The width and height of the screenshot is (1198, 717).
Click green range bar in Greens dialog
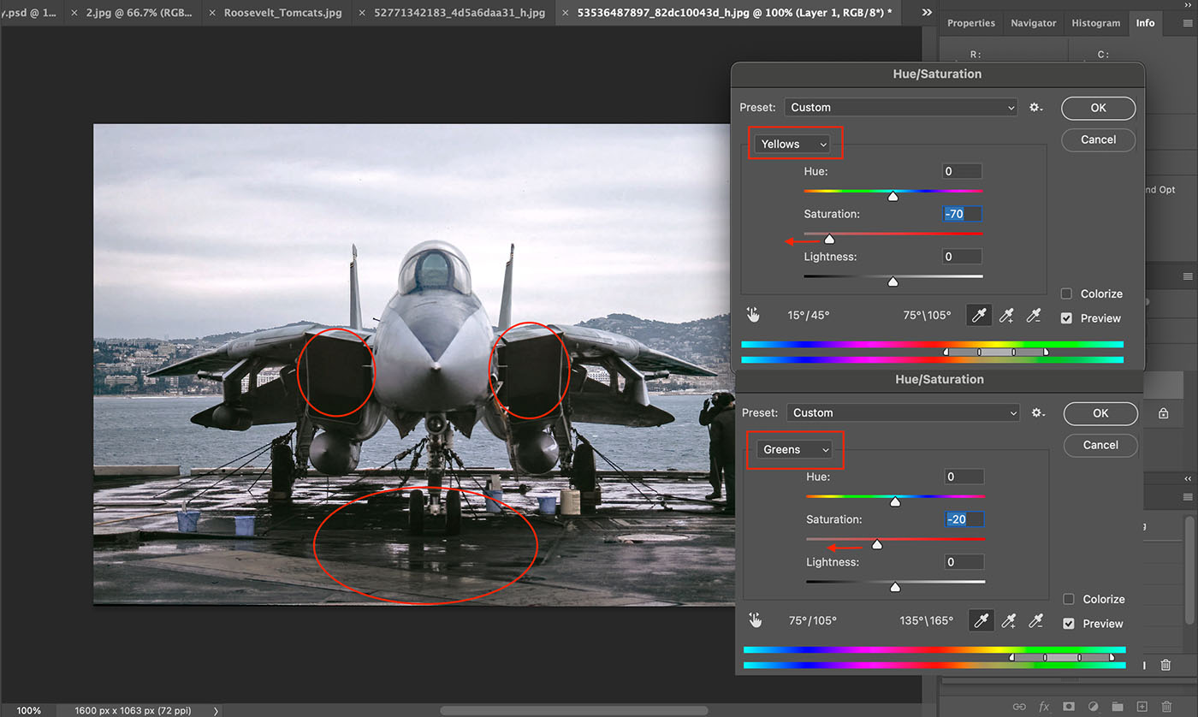[1062, 657]
